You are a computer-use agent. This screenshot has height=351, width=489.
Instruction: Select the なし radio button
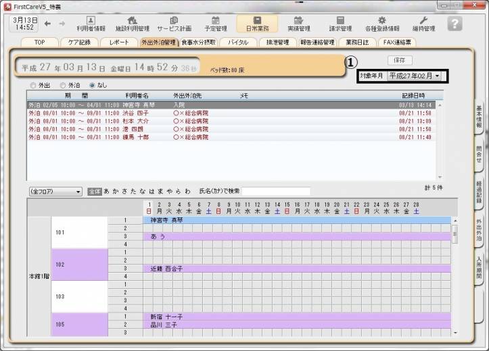(93, 86)
